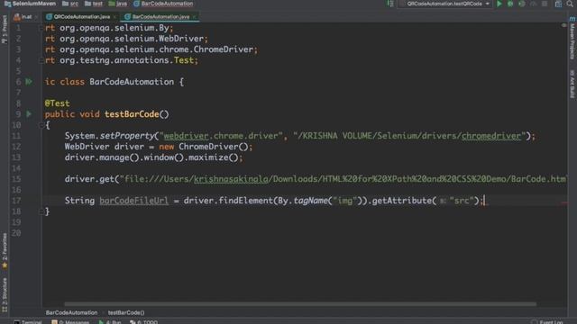Image resolution: width=577 pixels, height=324 pixels.
Task: Click the "src" string on line 17
Action: coord(462,201)
